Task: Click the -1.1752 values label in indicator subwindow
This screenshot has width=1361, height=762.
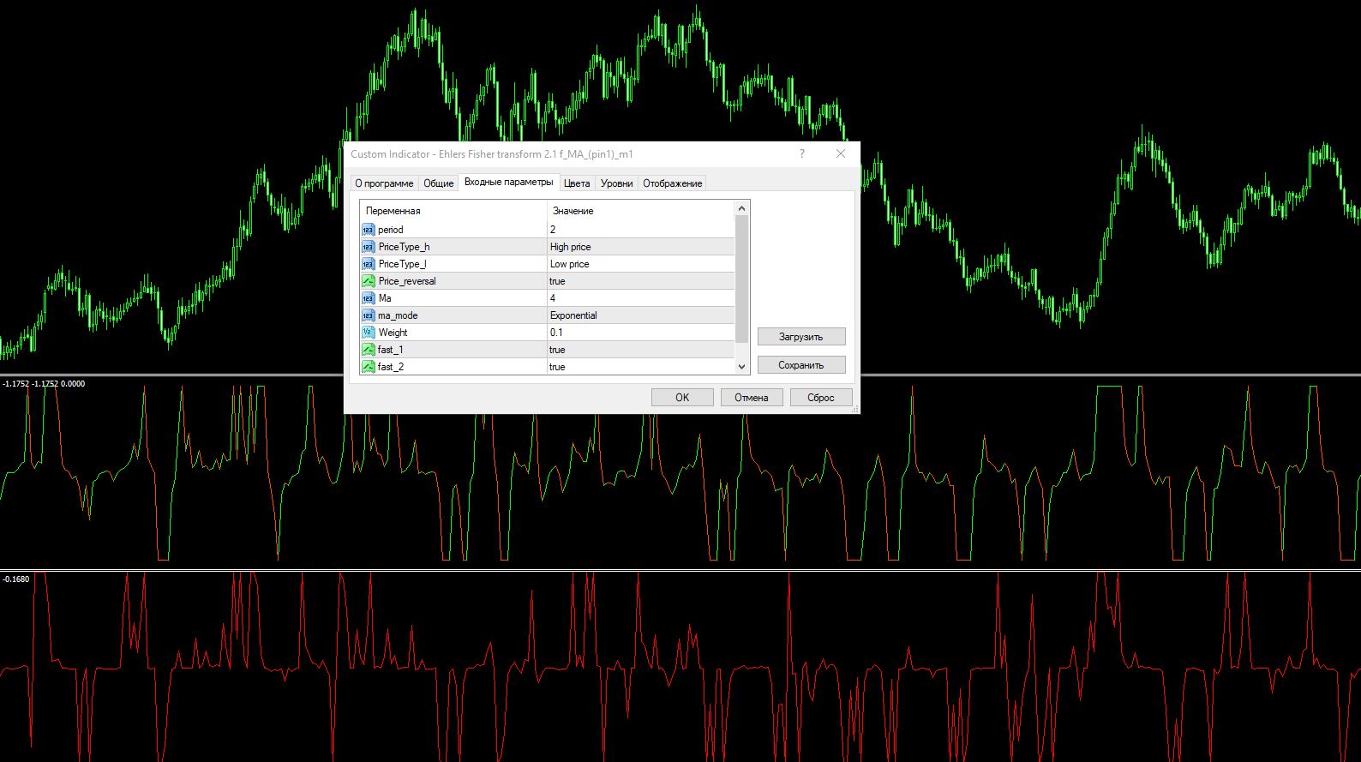Action: pos(44,384)
